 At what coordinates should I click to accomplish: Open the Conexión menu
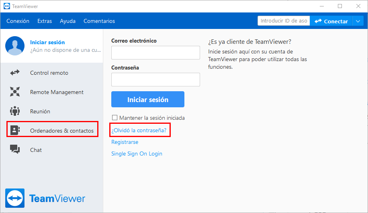pos(18,21)
